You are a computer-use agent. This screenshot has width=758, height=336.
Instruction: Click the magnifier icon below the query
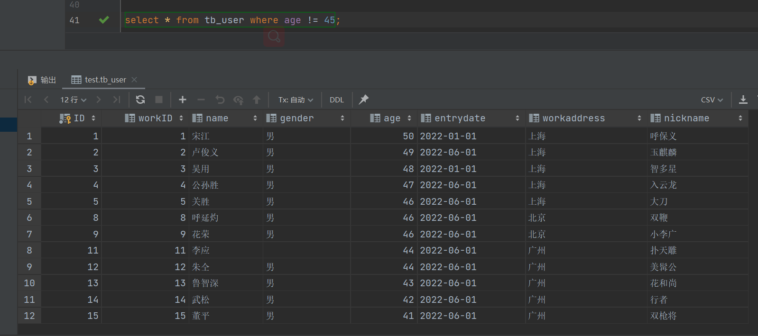tap(274, 36)
